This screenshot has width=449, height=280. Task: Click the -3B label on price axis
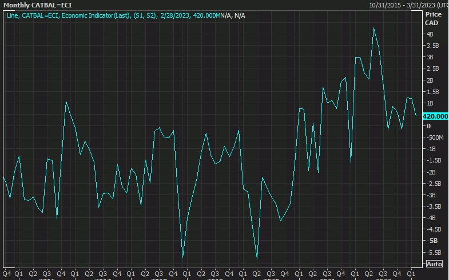pos(431,195)
